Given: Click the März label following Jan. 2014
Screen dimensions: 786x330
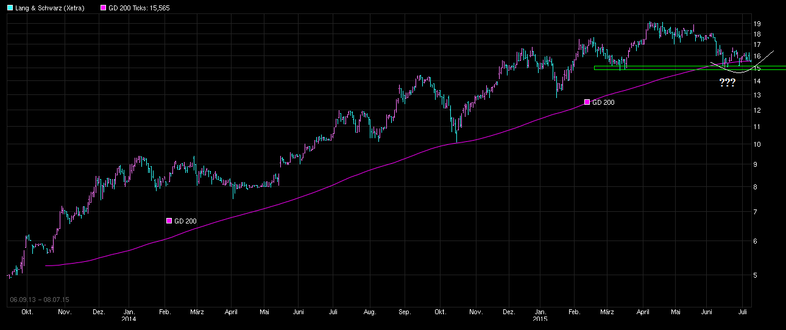Looking at the screenshot, I should (x=197, y=312).
